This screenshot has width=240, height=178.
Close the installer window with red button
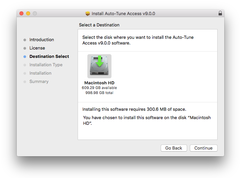point(21,13)
